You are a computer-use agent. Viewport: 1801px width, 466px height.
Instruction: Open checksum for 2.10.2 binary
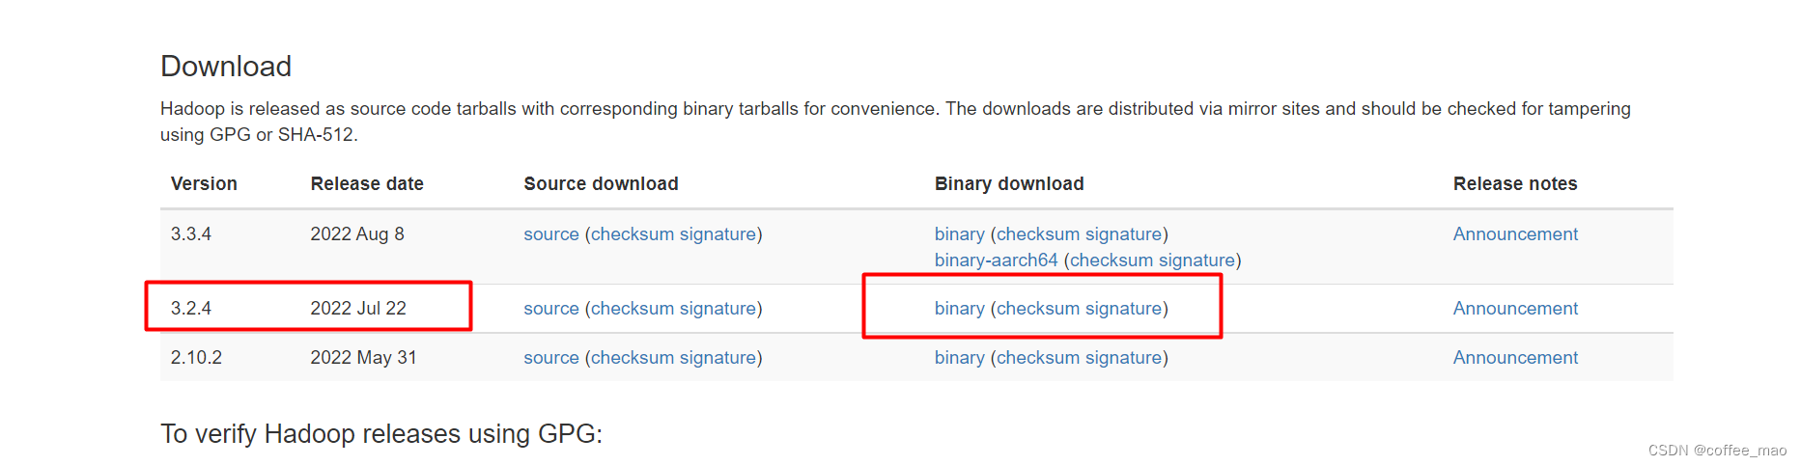[x=1038, y=358]
